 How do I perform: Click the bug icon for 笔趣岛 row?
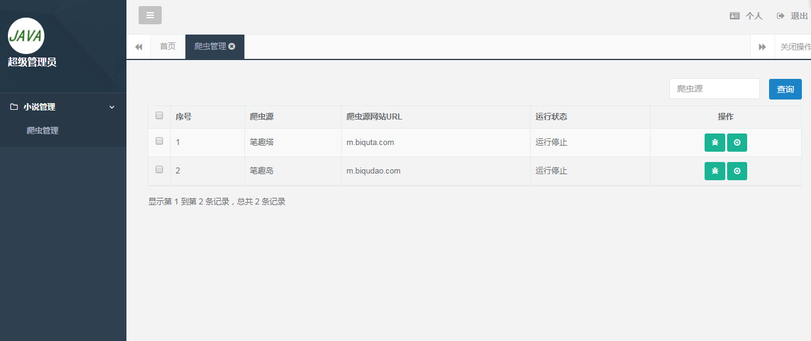click(715, 171)
